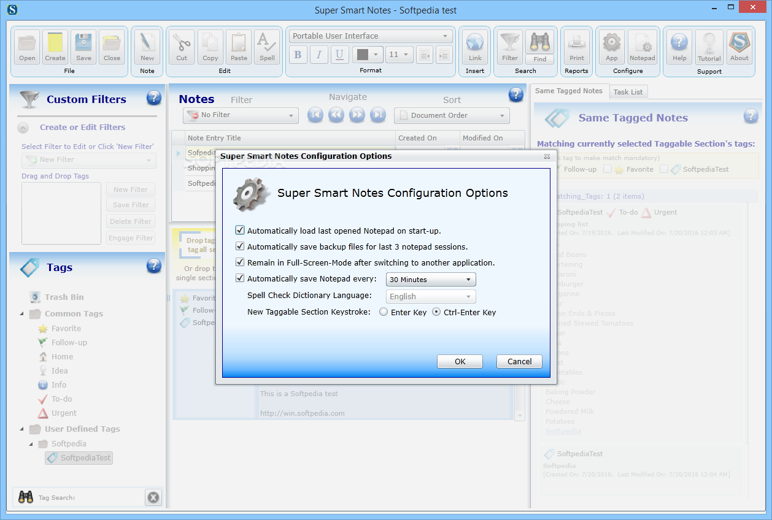
Task: Click the Print reports icon
Action: [577, 47]
